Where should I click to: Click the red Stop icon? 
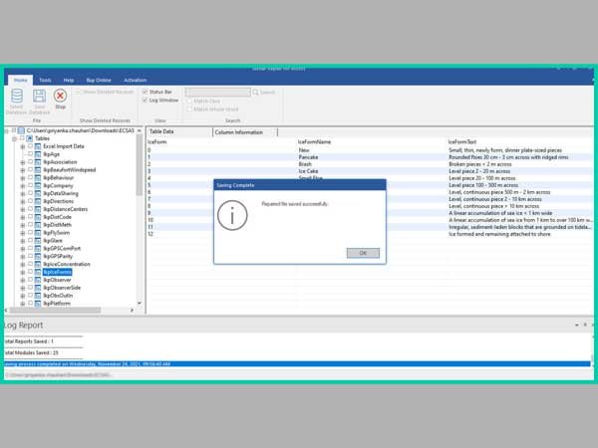click(60, 96)
